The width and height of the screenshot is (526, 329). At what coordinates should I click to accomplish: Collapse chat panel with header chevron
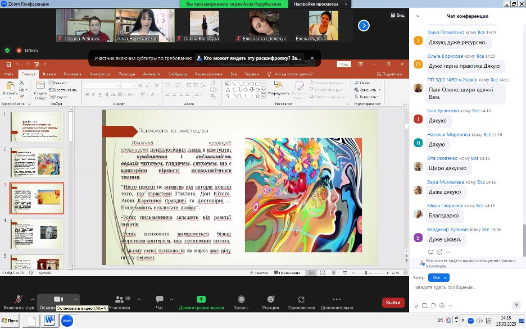click(x=418, y=16)
